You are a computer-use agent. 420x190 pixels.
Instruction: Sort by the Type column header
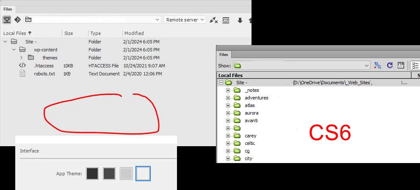pos(95,33)
